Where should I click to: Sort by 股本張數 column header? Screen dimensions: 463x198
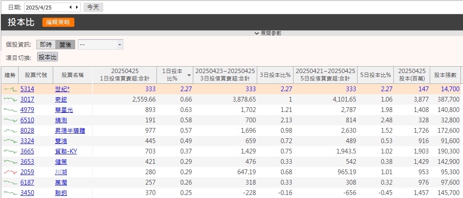pyautogui.click(x=445, y=75)
